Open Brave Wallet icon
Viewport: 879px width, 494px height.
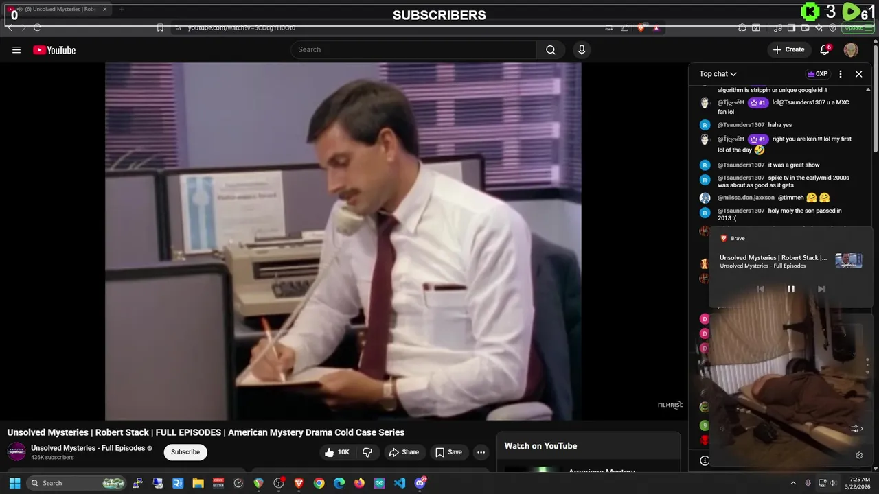click(x=805, y=27)
